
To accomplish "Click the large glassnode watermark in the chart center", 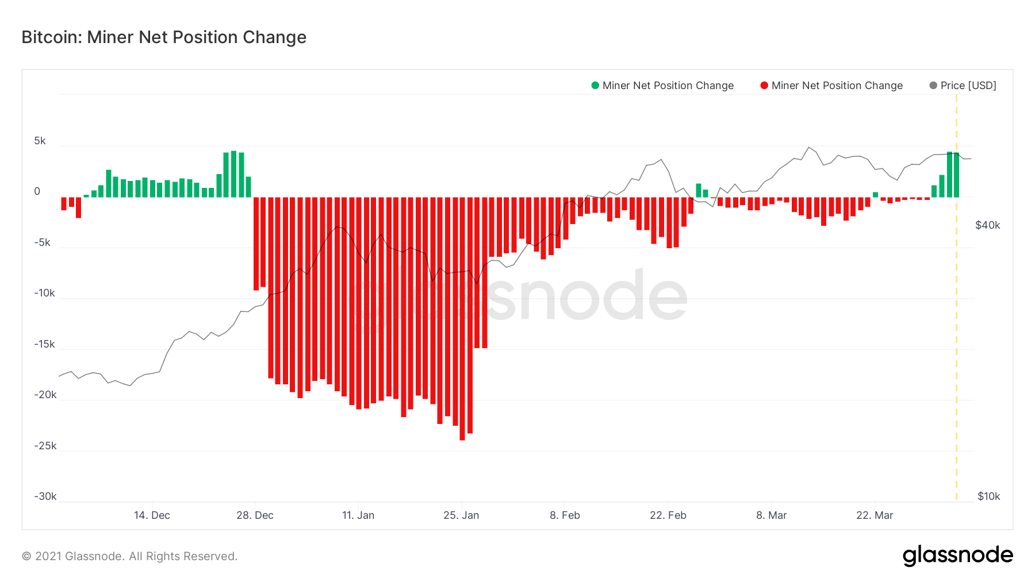I will [x=519, y=297].
